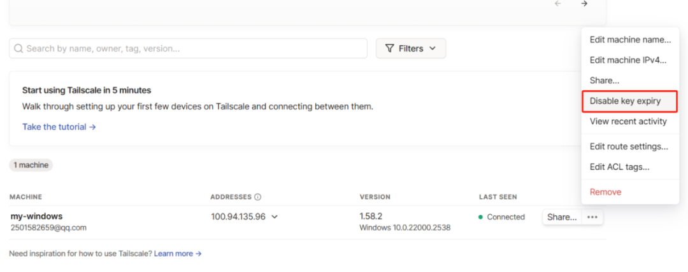Open Edit route settings... option
This screenshot has width=688, height=272.
click(630, 147)
